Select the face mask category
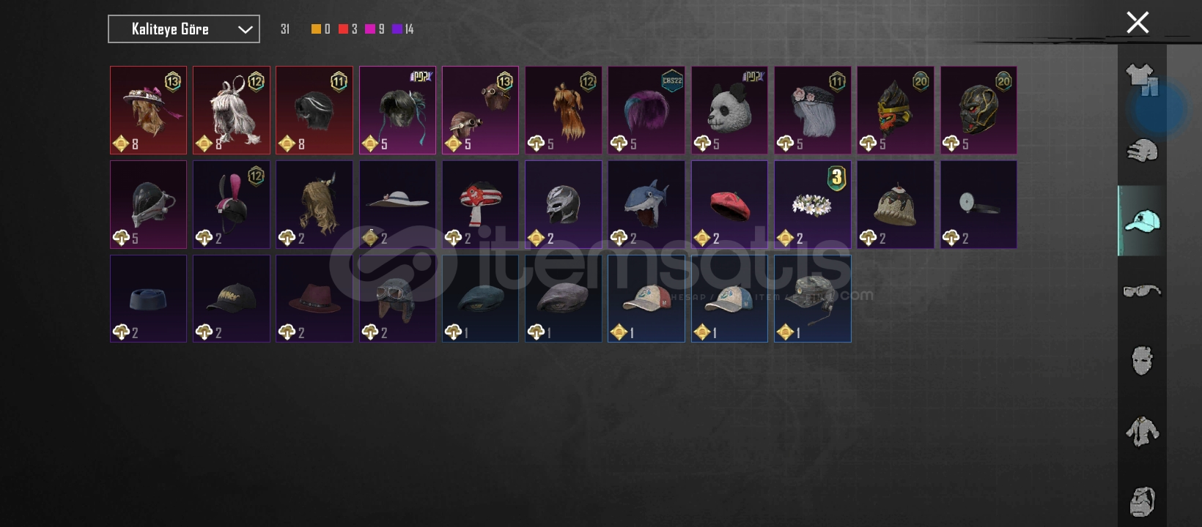This screenshot has height=527, width=1202. point(1141,360)
